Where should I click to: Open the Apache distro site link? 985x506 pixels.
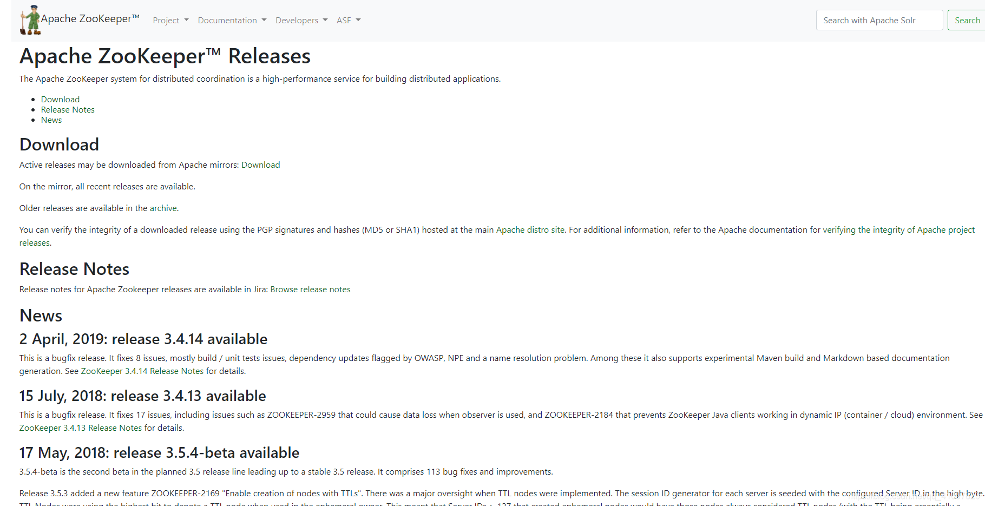(530, 229)
